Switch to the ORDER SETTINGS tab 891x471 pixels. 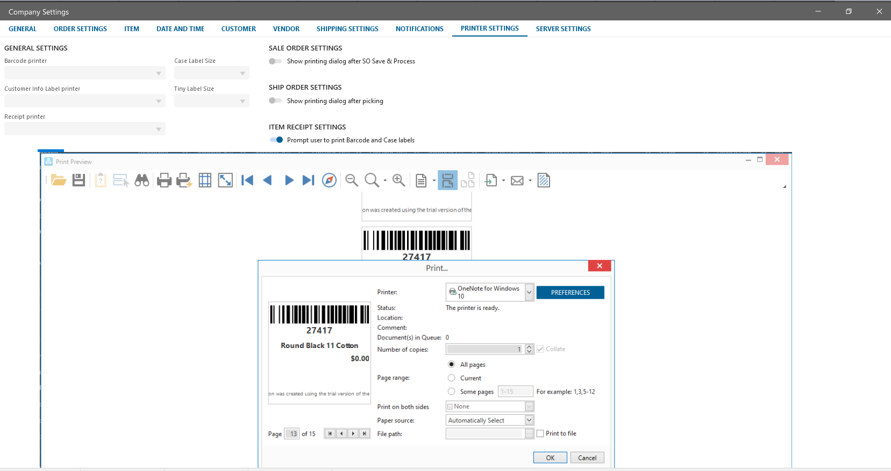[x=80, y=29]
